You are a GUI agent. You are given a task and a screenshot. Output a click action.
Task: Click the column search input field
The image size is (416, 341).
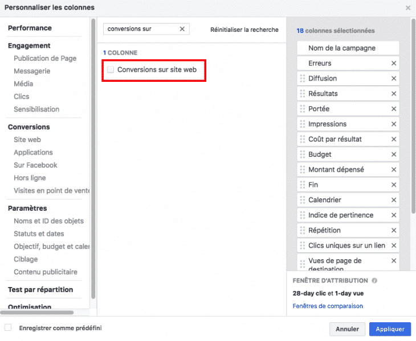click(140, 29)
